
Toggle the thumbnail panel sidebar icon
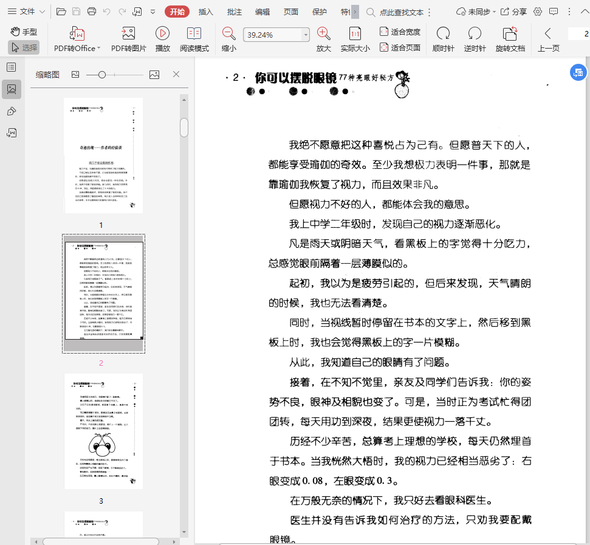[x=12, y=89]
